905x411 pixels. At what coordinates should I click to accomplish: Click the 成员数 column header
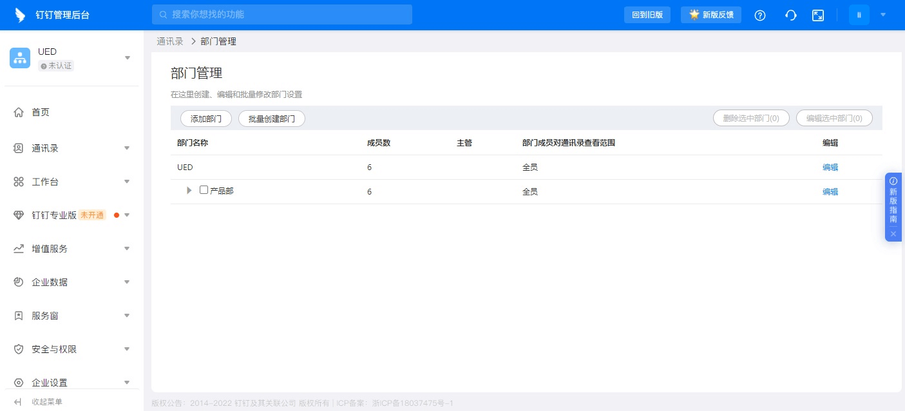(379, 143)
